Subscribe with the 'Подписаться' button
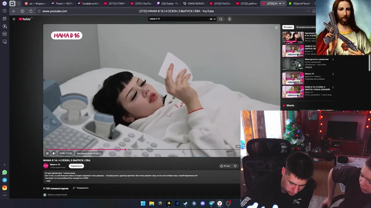371x208 pixels. point(77,166)
